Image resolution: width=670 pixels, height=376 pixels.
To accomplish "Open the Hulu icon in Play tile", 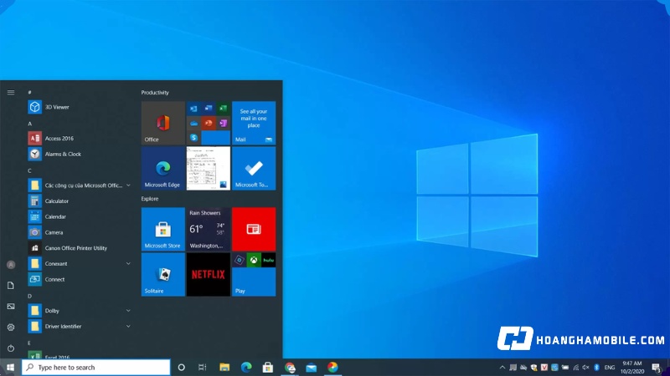I will pyautogui.click(x=268, y=260).
